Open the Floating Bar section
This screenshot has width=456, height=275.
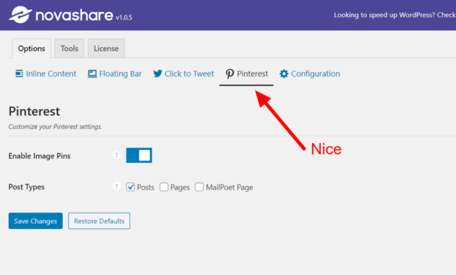[x=115, y=74]
